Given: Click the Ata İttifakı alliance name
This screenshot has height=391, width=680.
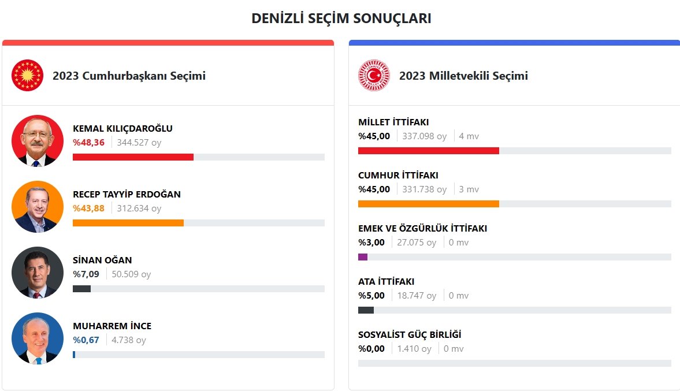Looking at the screenshot, I should [386, 281].
